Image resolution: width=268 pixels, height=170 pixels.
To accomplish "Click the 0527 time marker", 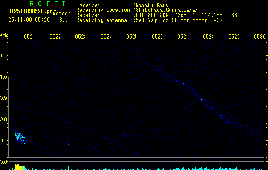I will (x=182, y=37).
